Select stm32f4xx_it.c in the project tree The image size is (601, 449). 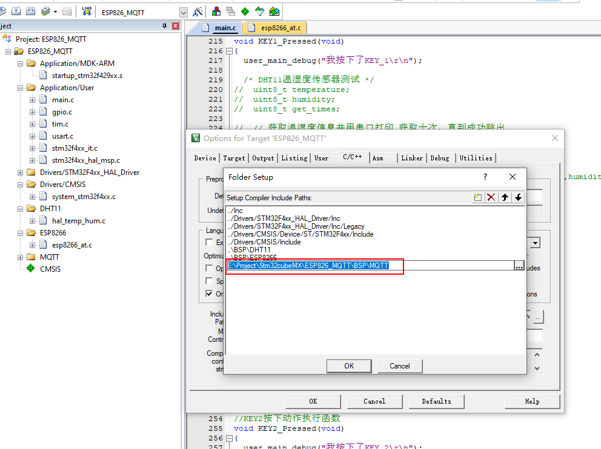pos(75,148)
